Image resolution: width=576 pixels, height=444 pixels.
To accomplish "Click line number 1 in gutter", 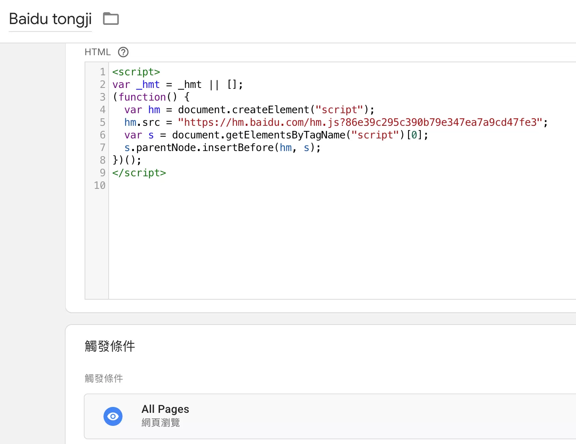I will point(103,72).
